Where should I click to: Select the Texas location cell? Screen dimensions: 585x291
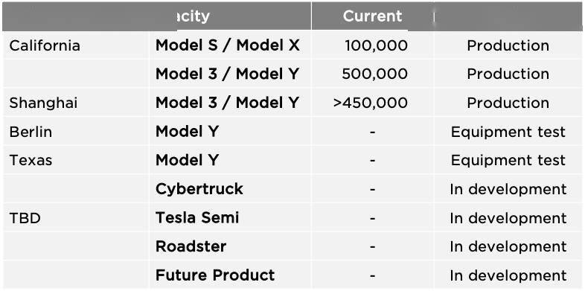coord(31,161)
